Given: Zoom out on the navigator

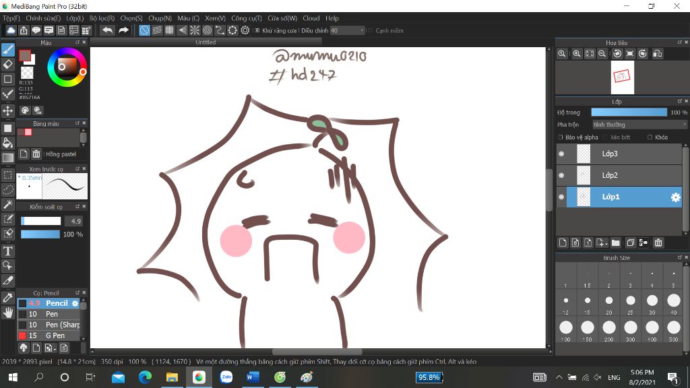Looking at the screenshot, I should click(x=602, y=54).
